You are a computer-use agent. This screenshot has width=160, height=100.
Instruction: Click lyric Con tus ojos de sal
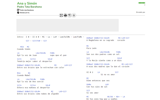coord(97,87)
